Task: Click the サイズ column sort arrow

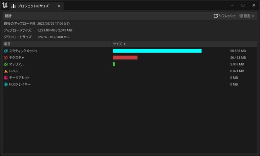Action: point(125,44)
